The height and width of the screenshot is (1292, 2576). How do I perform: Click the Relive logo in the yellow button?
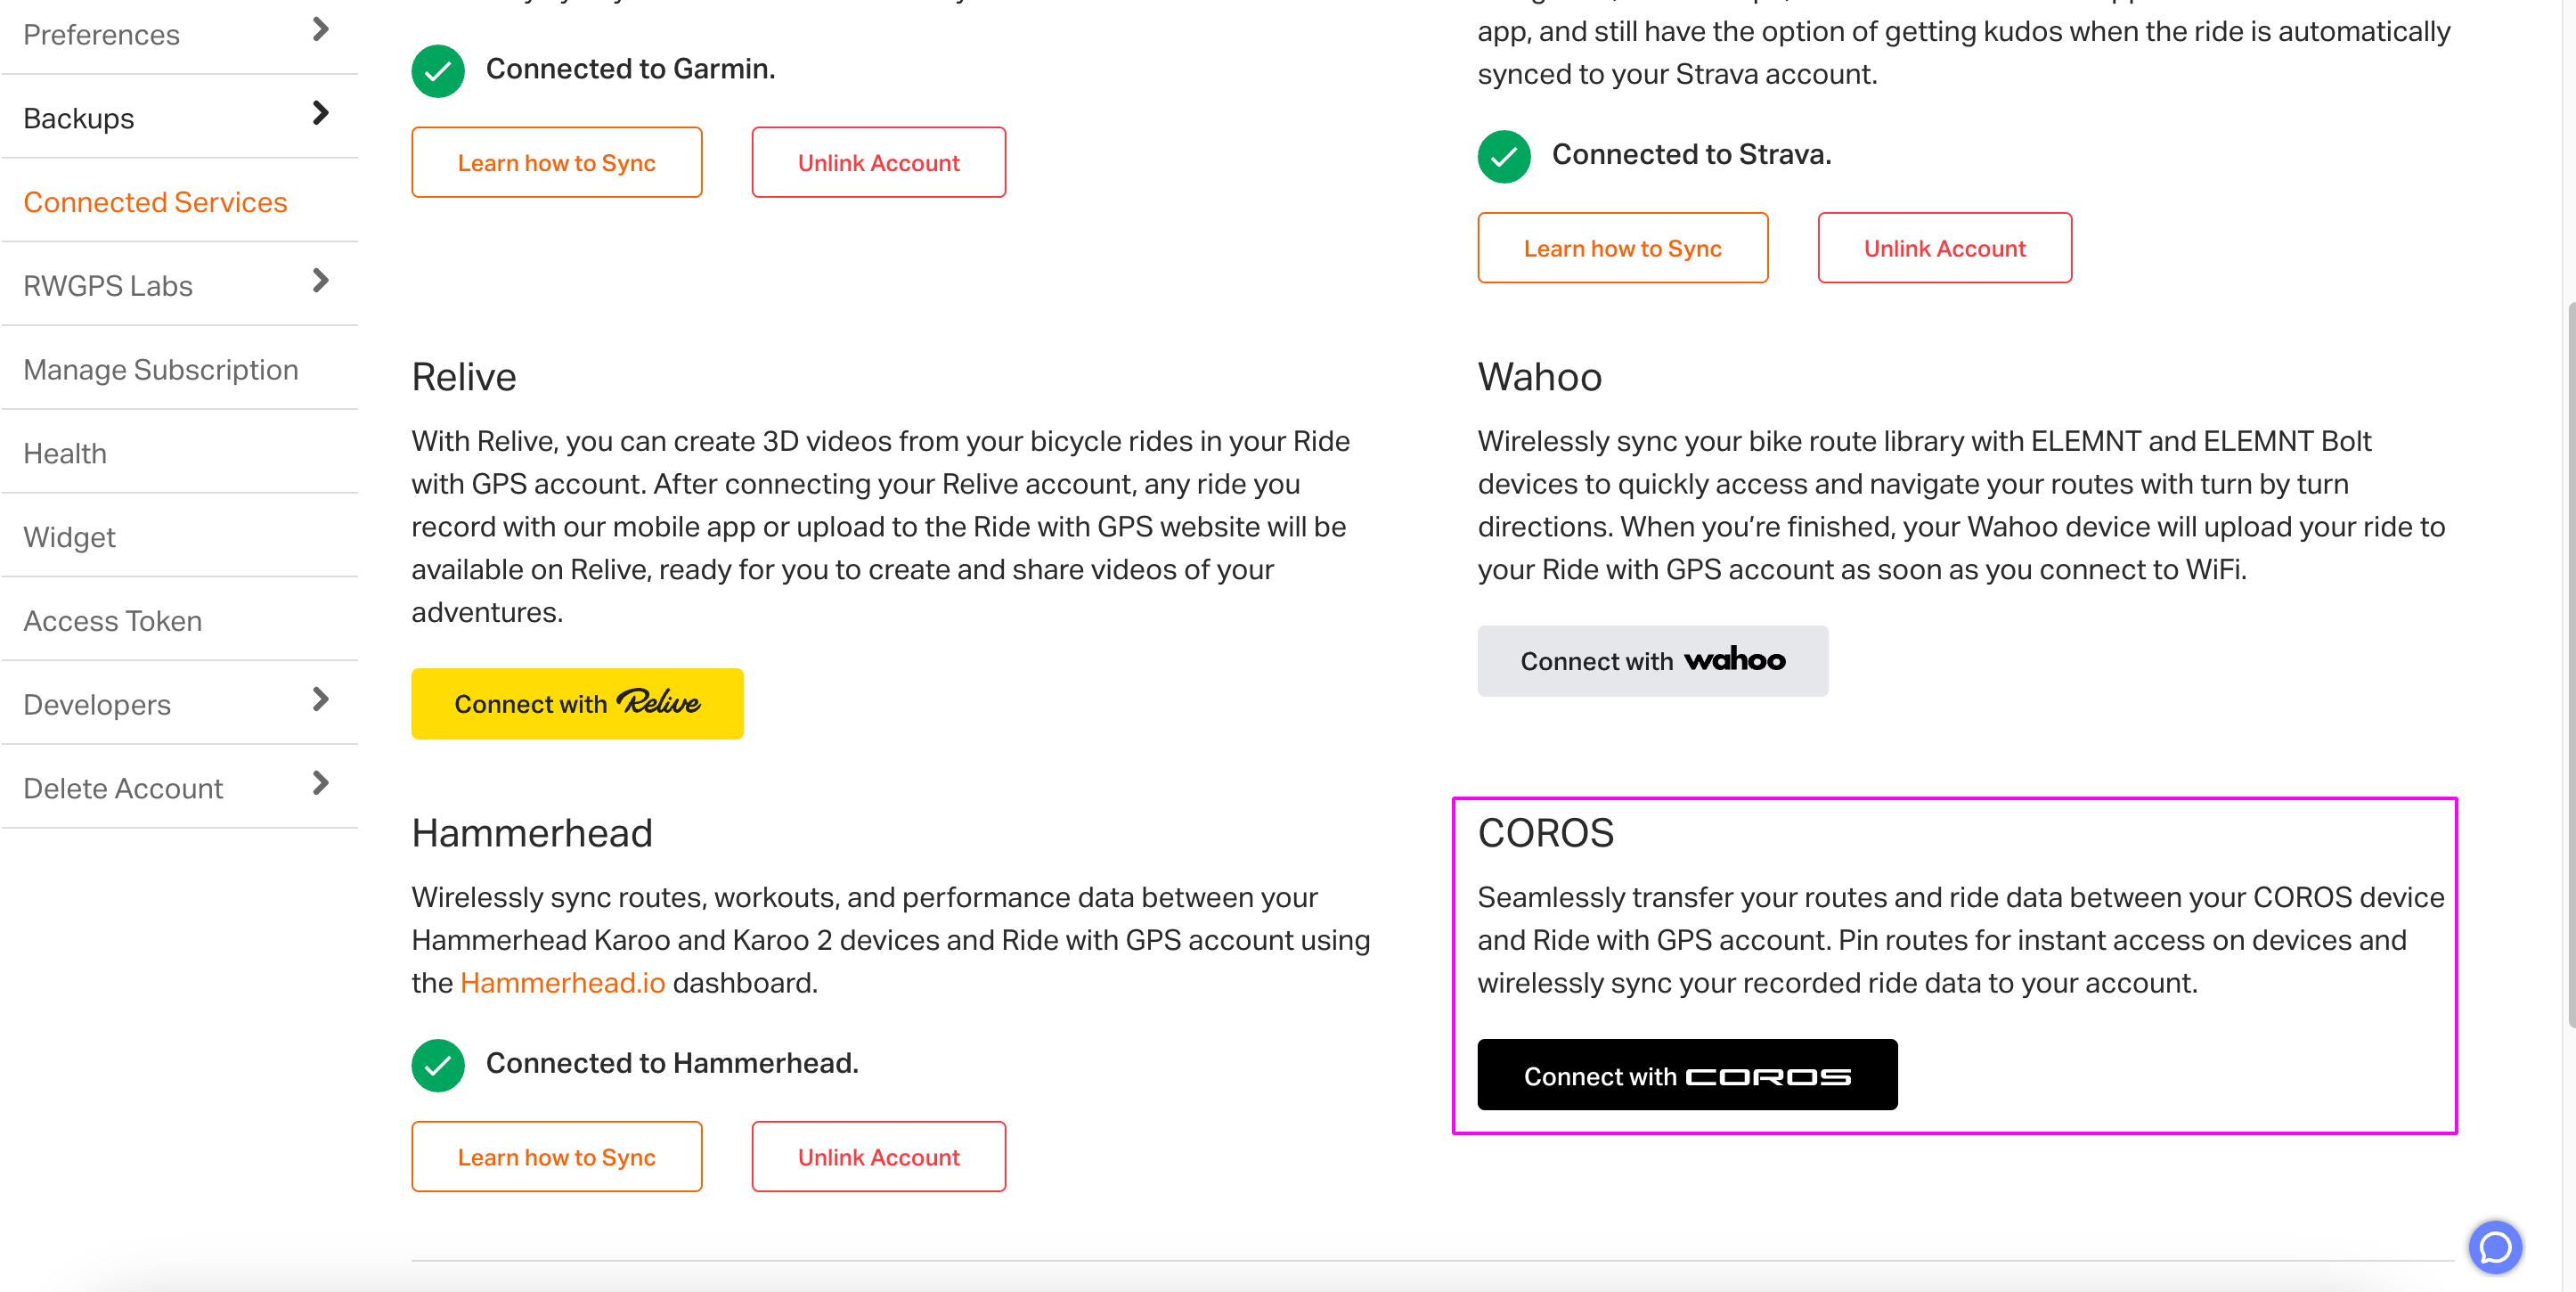[x=658, y=702]
